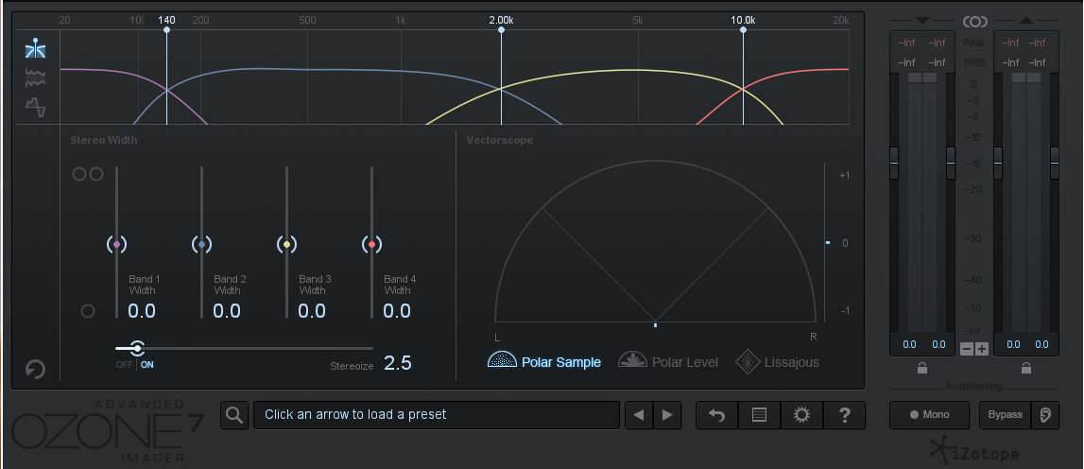Click the meter minus button
Screen dimensions: 1084x469
tap(967, 349)
